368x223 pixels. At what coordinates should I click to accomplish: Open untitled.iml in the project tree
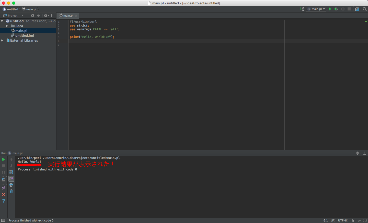[x=25, y=36]
